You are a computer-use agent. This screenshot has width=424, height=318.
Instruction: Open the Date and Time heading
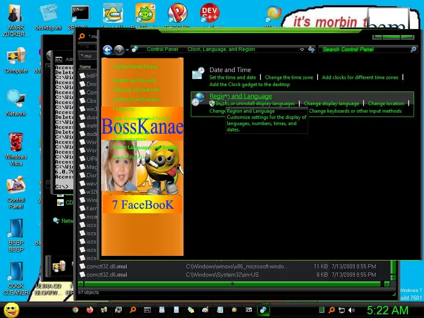point(230,70)
